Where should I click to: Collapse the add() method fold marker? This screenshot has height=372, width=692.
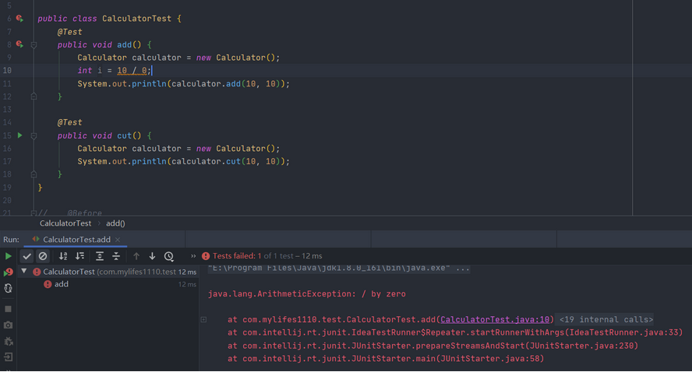pyautogui.click(x=34, y=44)
